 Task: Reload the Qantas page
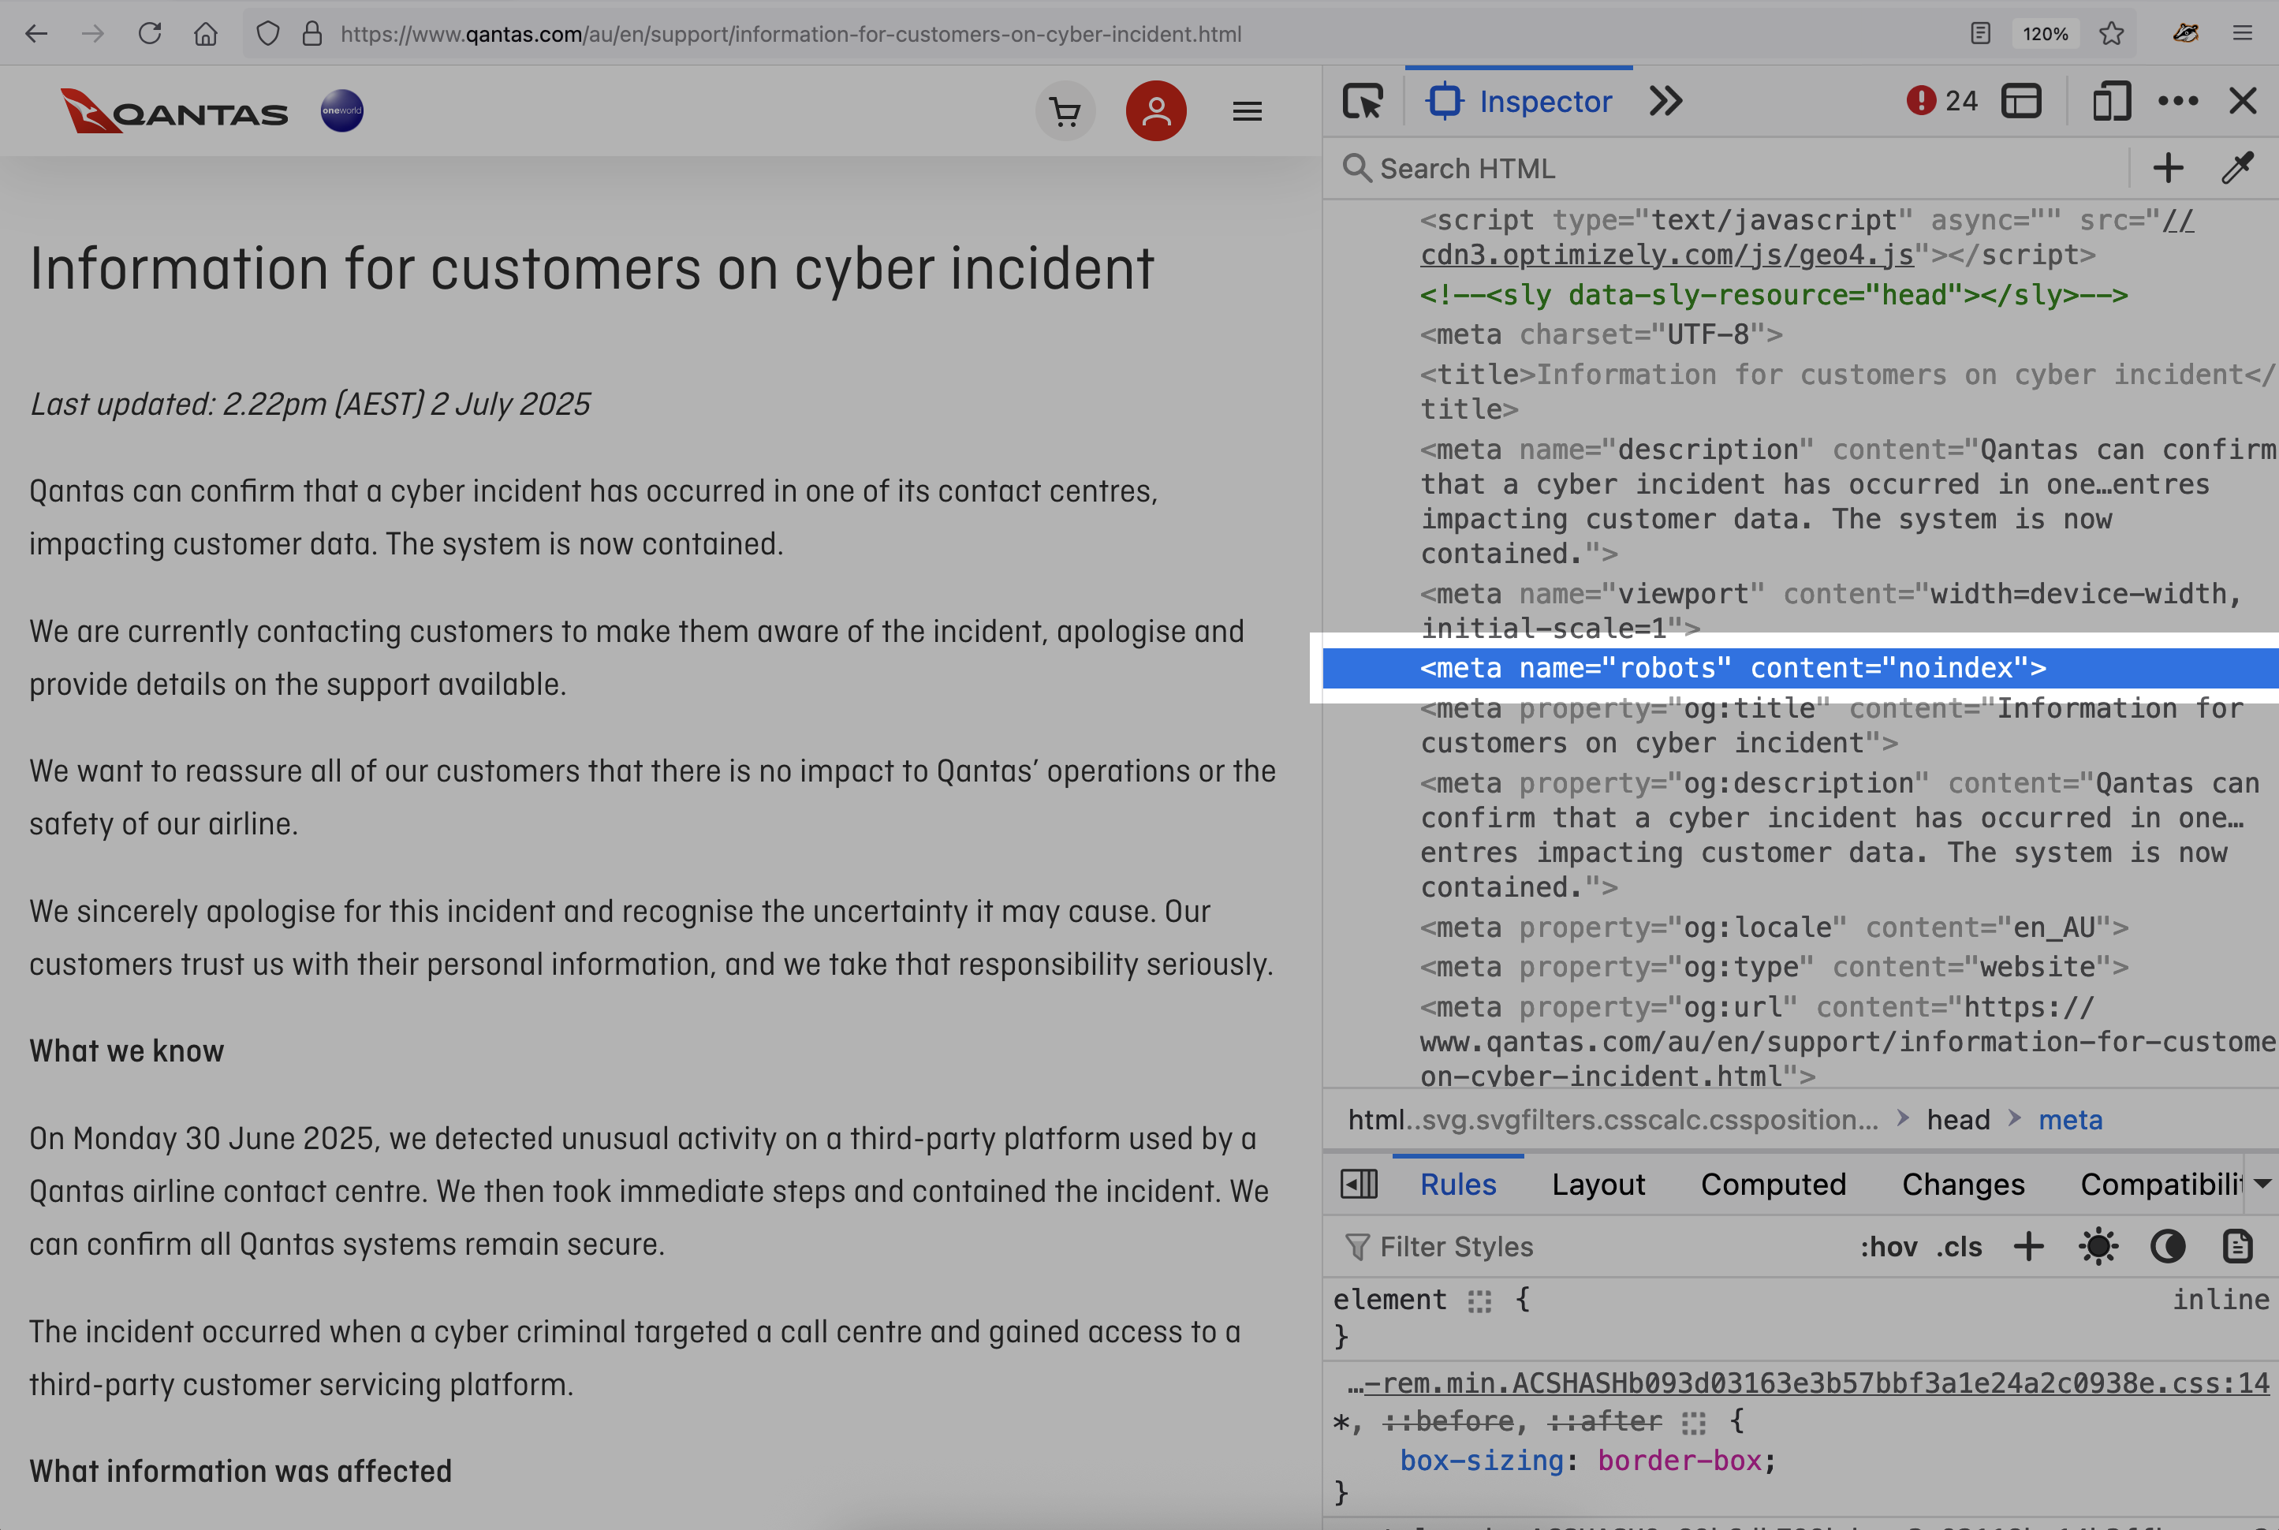coord(149,34)
